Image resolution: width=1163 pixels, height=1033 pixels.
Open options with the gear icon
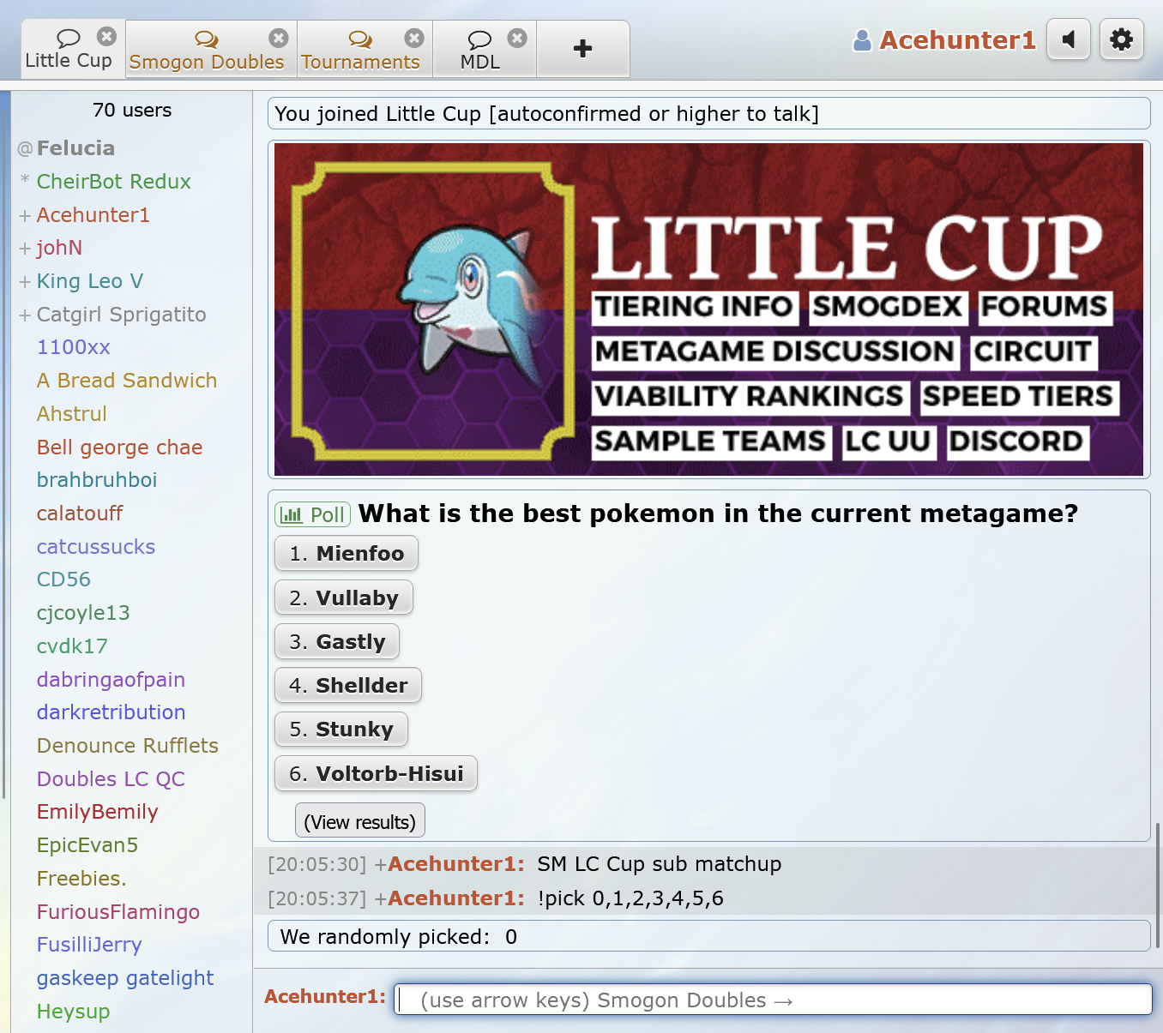(1121, 39)
